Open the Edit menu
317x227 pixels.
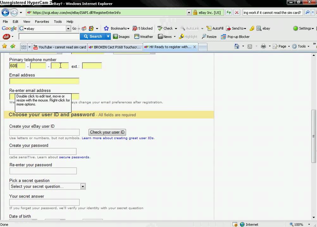(16, 21)
